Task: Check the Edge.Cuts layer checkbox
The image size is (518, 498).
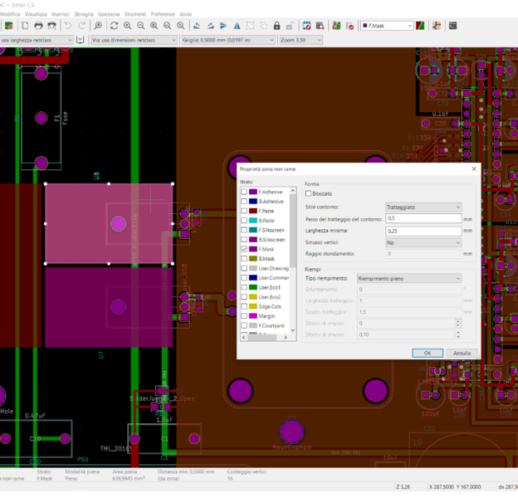Action: [244, 306]
